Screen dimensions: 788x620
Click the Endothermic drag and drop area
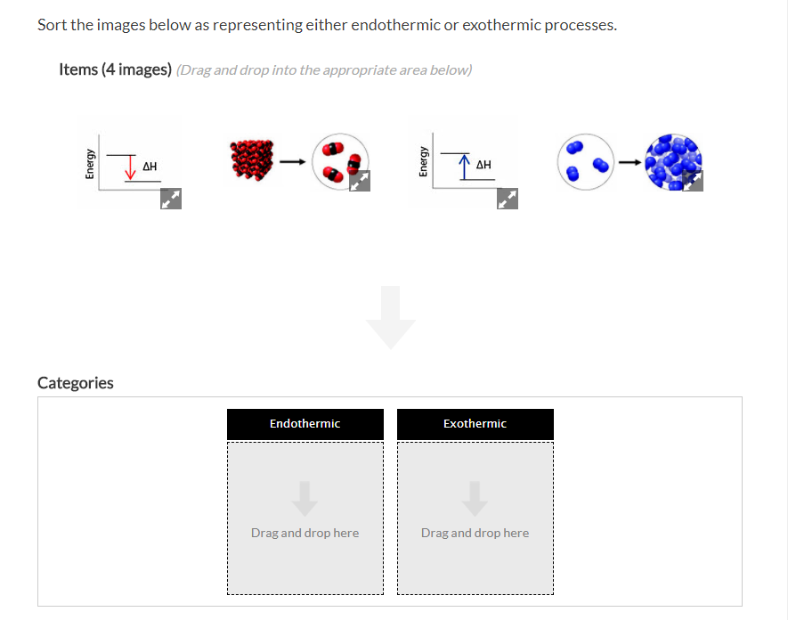point(305,532)
